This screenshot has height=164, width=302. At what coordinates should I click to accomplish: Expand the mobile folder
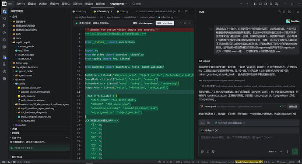[x=22, y=125]
